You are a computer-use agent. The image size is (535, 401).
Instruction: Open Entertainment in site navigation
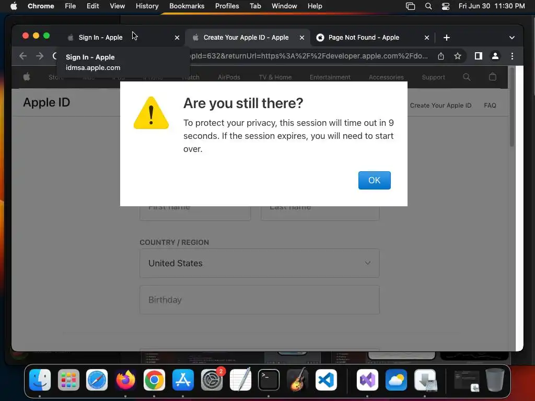point(330,77)
